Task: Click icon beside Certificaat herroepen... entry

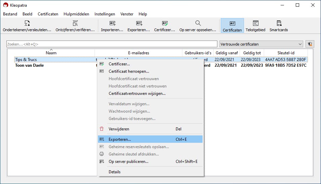Action: [x=102, y=71]
